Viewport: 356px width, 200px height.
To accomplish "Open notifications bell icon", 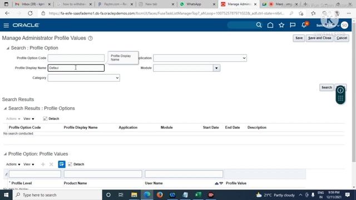I will pos(304,25).
